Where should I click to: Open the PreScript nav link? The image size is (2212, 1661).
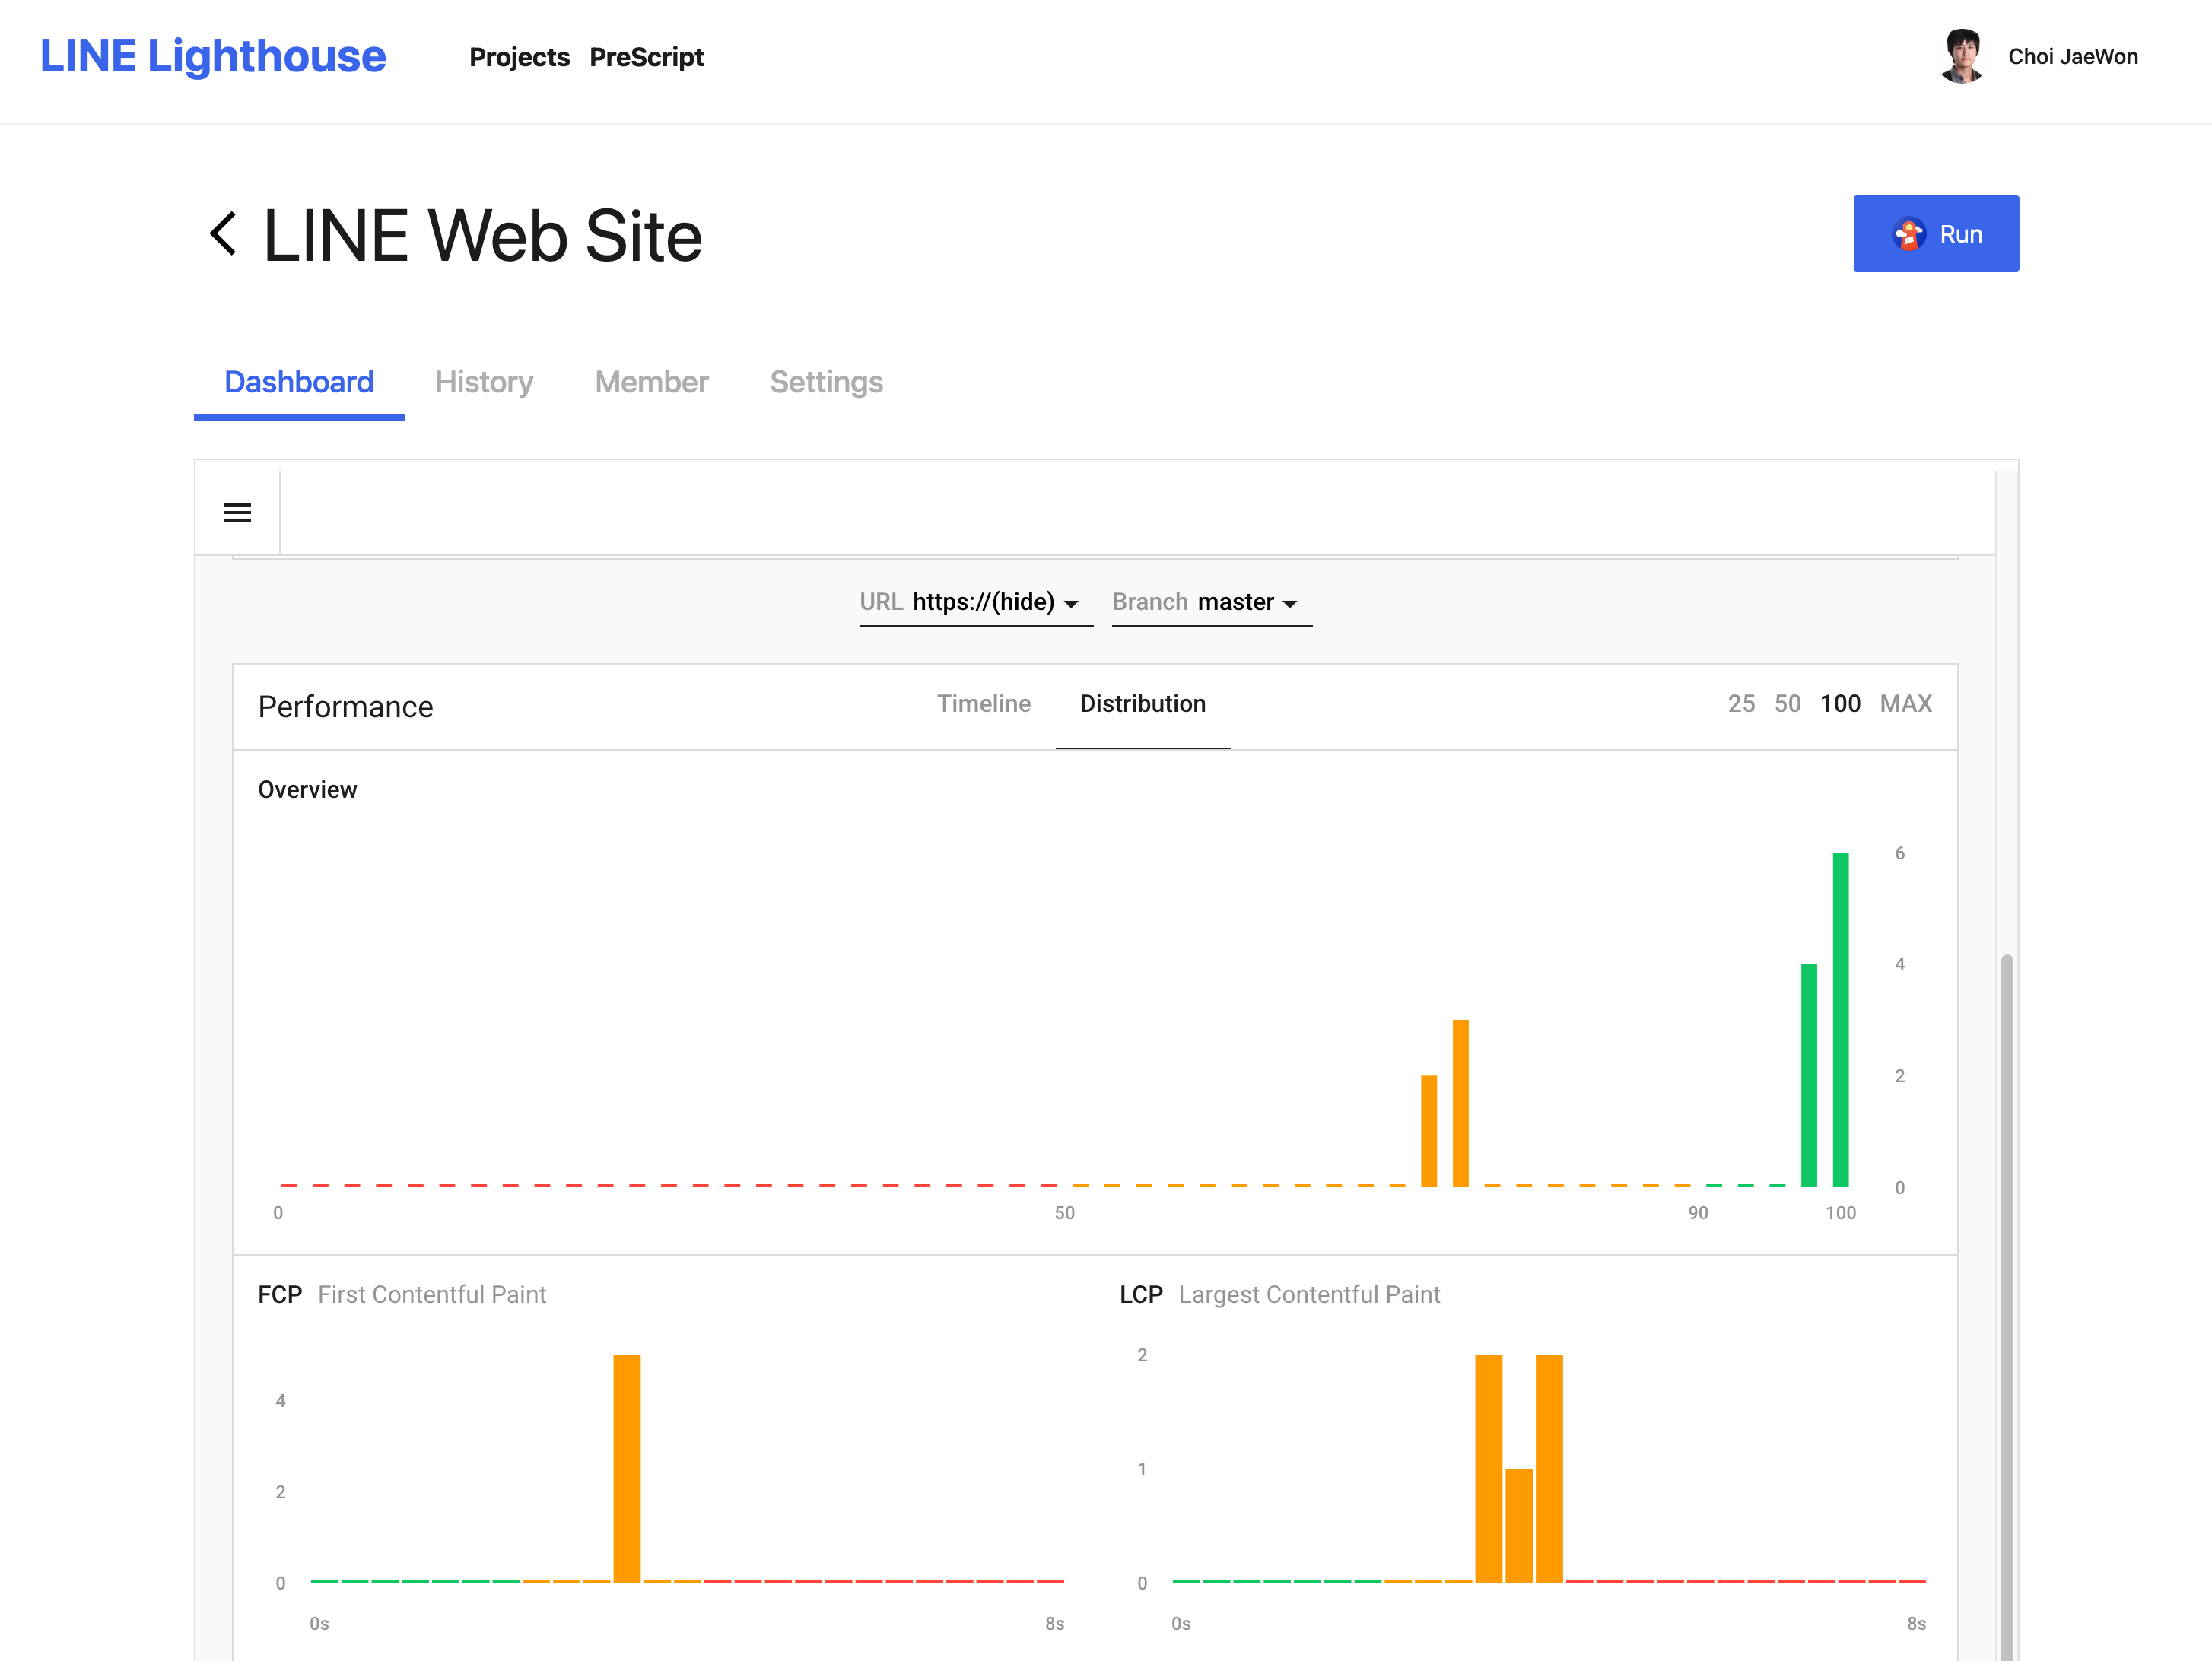point(646,57)
